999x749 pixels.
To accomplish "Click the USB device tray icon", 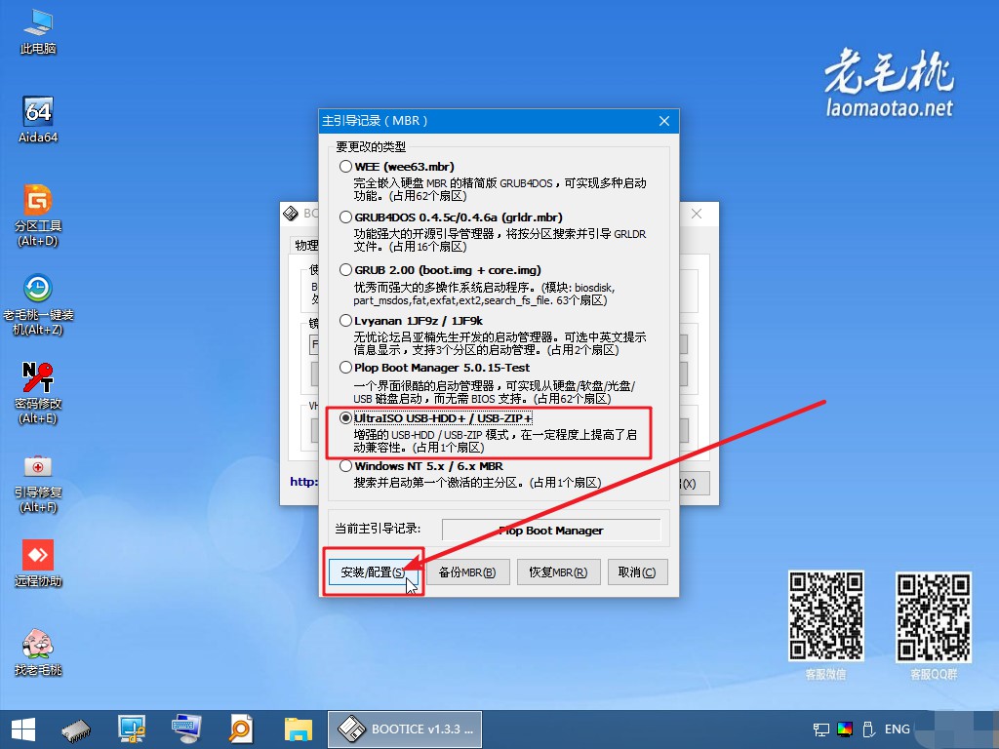I will pyautogui.click(x=867, y=729).
